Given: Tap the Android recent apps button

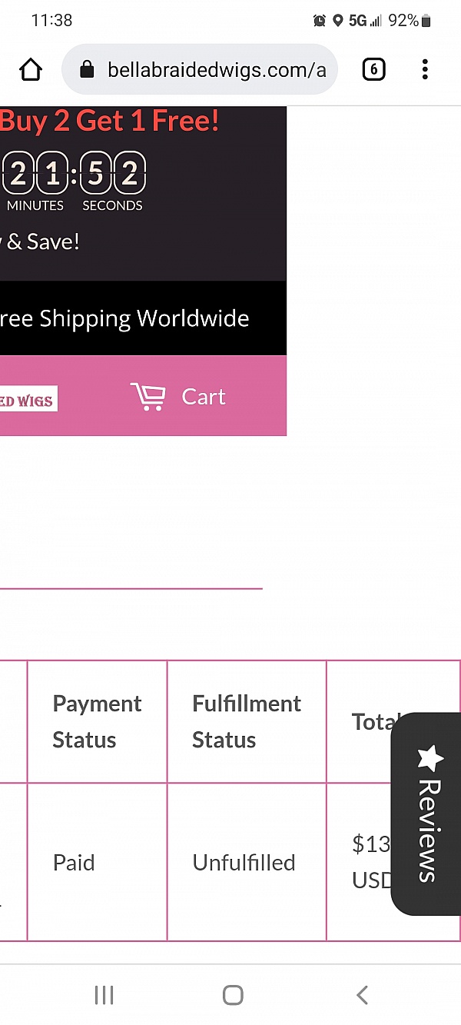Looking at the screenshot, I should [x=104, y=995].
